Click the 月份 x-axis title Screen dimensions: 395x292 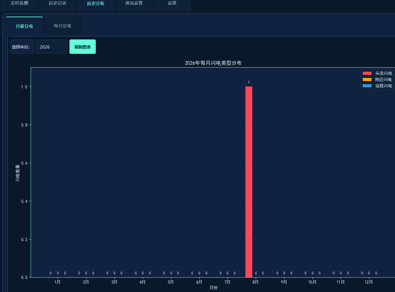[x=213, y=288]
